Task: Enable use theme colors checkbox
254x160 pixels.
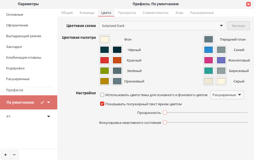Action: pos(102,95)
